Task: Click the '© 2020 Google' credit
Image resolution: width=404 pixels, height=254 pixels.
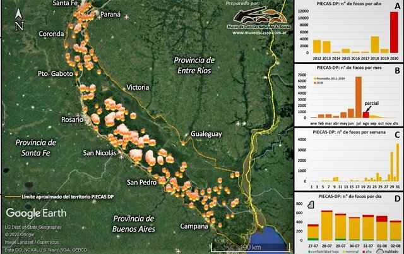Action: (x=20, y=234)
